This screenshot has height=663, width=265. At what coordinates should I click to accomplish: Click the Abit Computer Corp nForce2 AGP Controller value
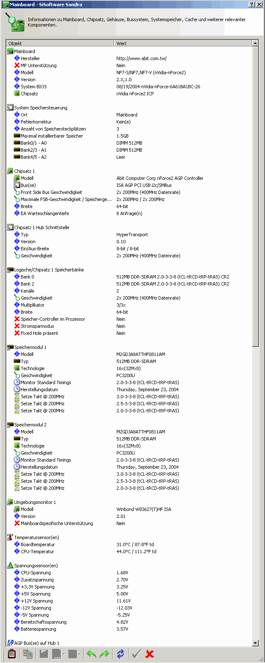[160, 178]
